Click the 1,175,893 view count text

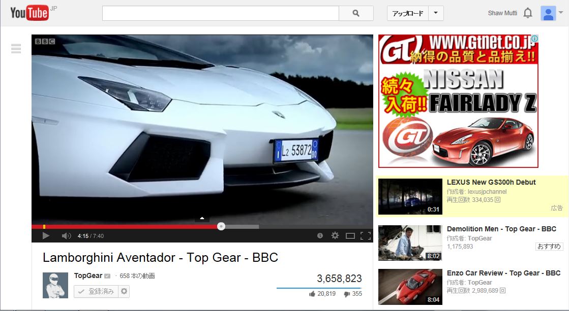coord(460,247)
